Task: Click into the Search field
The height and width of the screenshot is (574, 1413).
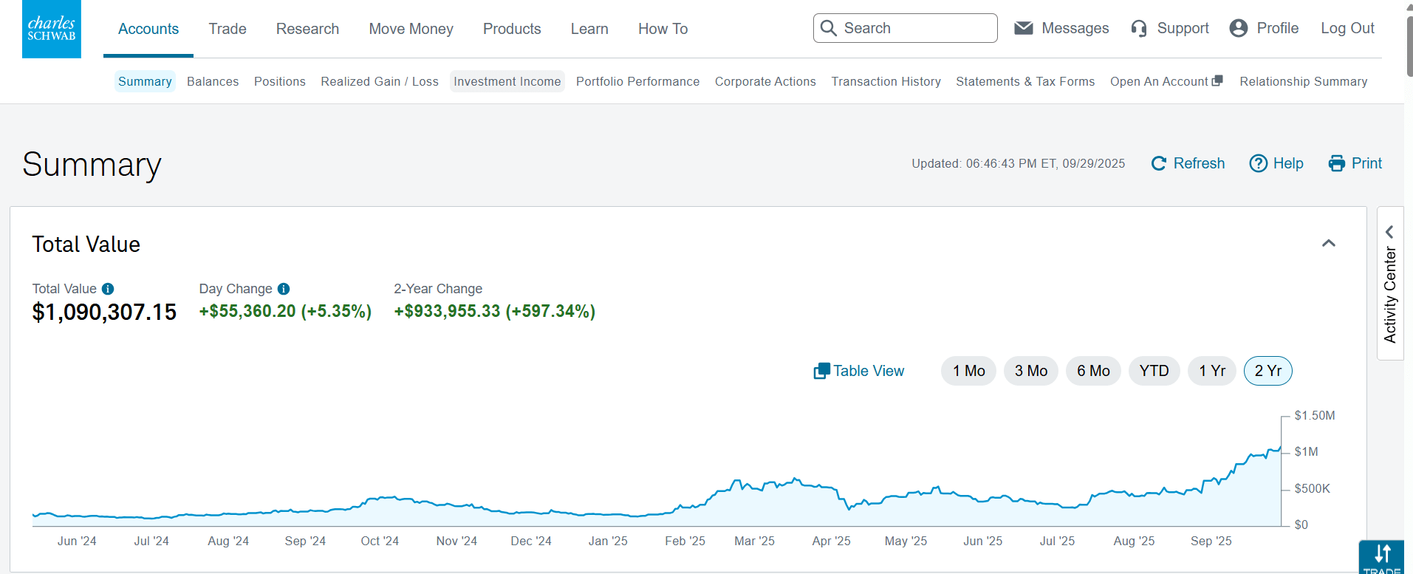Action: tap(916, 28)
